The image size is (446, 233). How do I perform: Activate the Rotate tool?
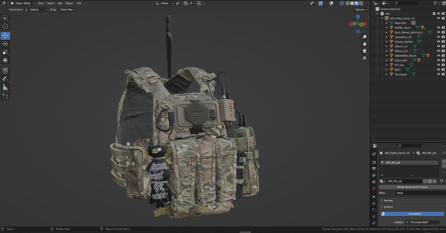pos(5,44)
